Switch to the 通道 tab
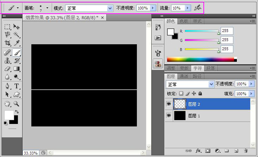 click(184, 76)
